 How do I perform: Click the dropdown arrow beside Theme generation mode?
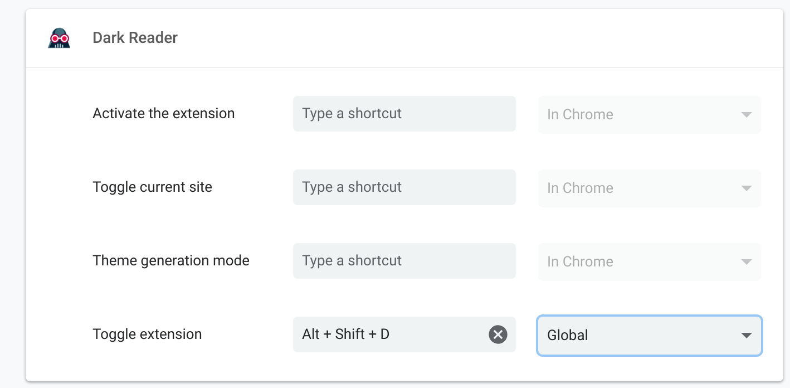point(747,262)
